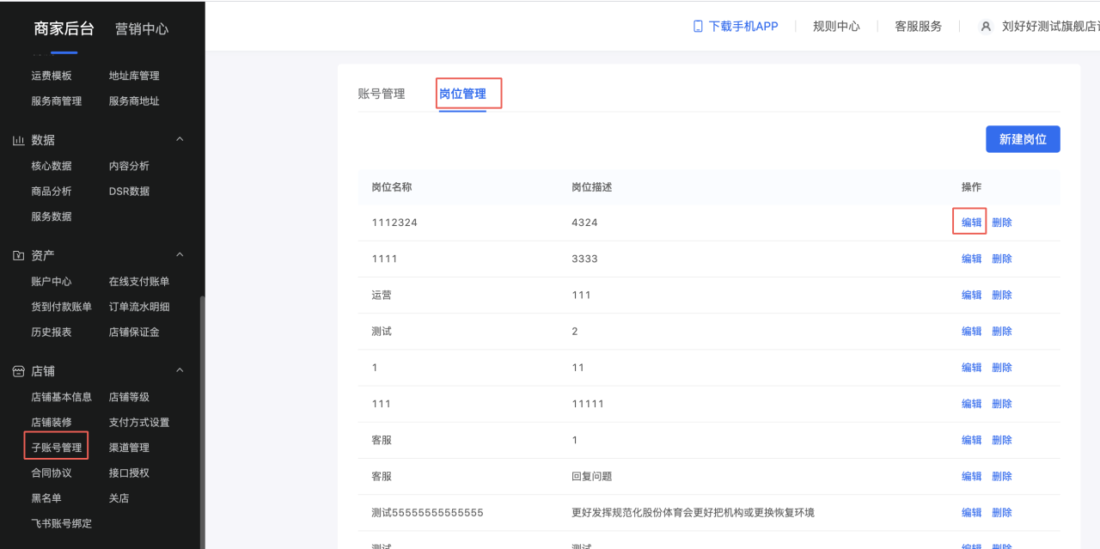Collapse the 资产 section chevron

(180, 255)
